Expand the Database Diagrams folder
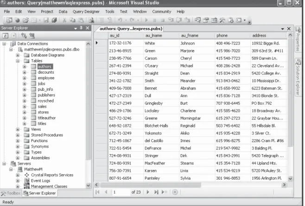This screenshot has height=206, width=305. pos(18,55)
